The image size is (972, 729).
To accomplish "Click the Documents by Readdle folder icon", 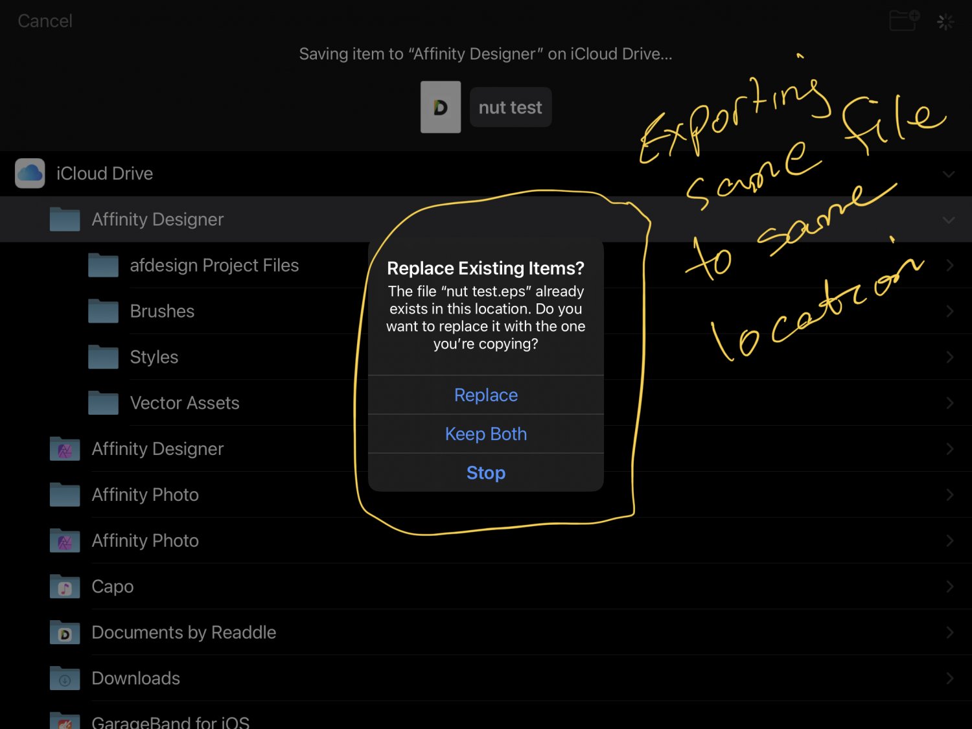I will click(64, 632).
